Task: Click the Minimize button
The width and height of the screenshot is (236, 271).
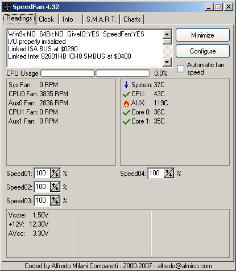Action: point(202,35)
